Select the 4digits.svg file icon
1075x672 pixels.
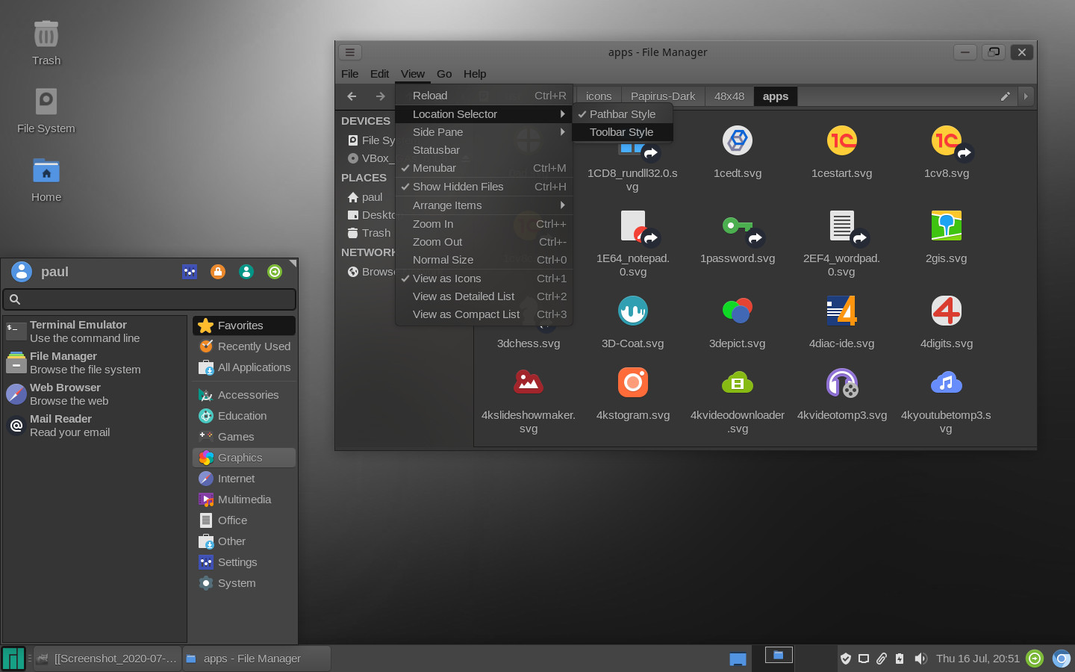pyautogui.click(x=947, y=311)
